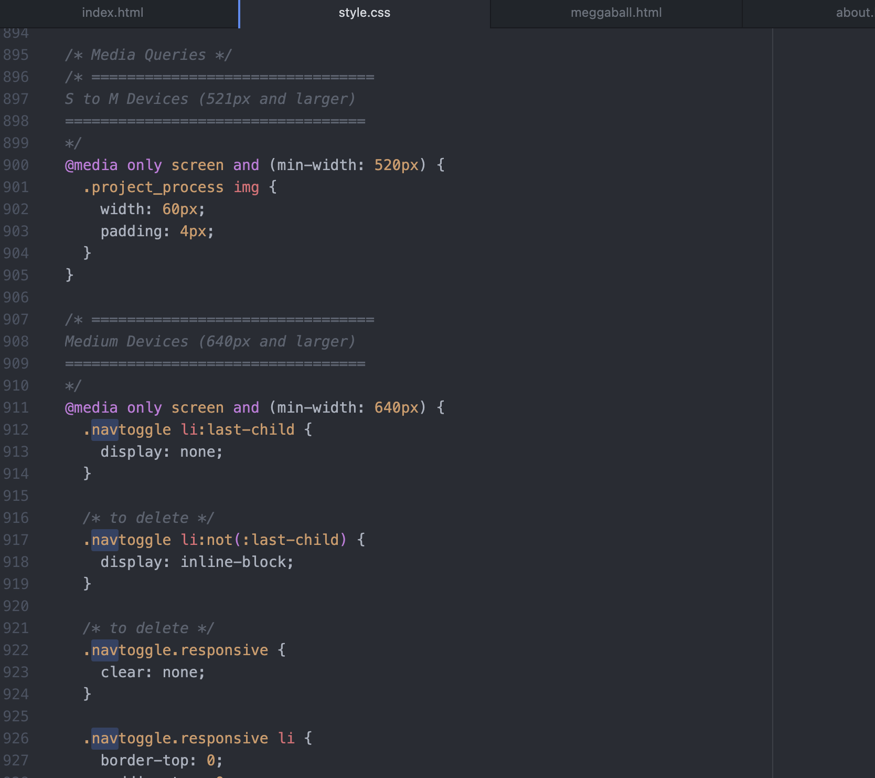Click the equals-sign comment divider on line 907

220,320
